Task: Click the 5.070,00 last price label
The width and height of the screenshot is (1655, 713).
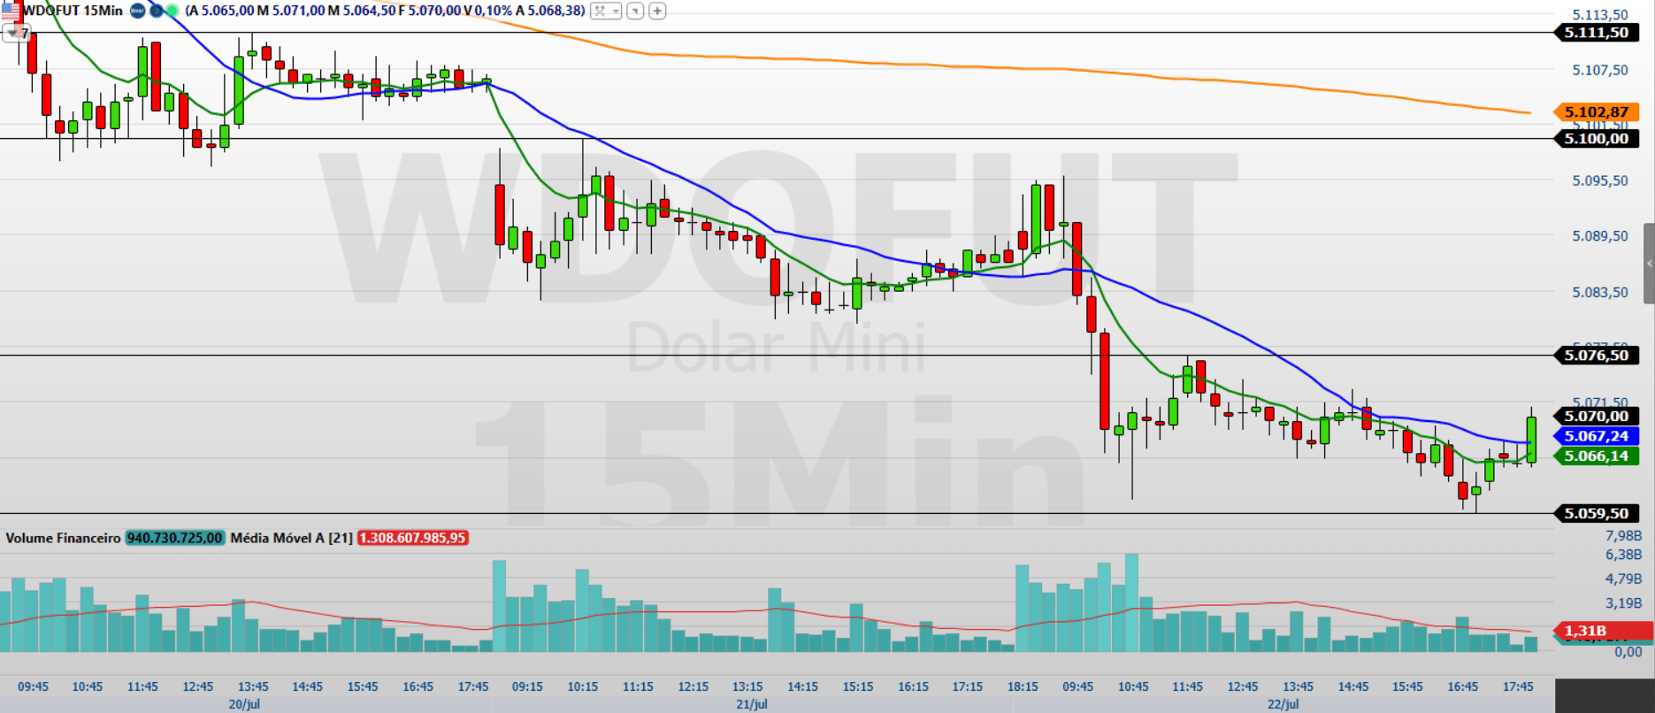Action: [x=1597, y=416]
